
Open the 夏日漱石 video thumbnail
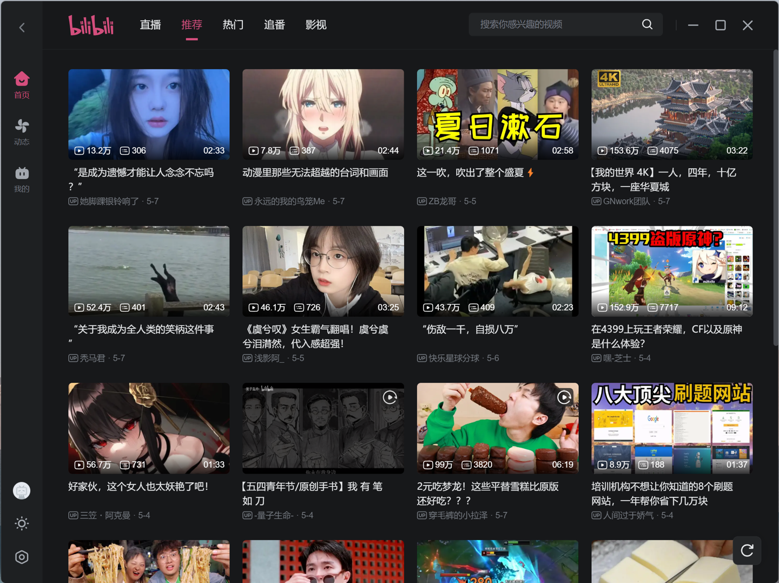click(x=498, y=114)
